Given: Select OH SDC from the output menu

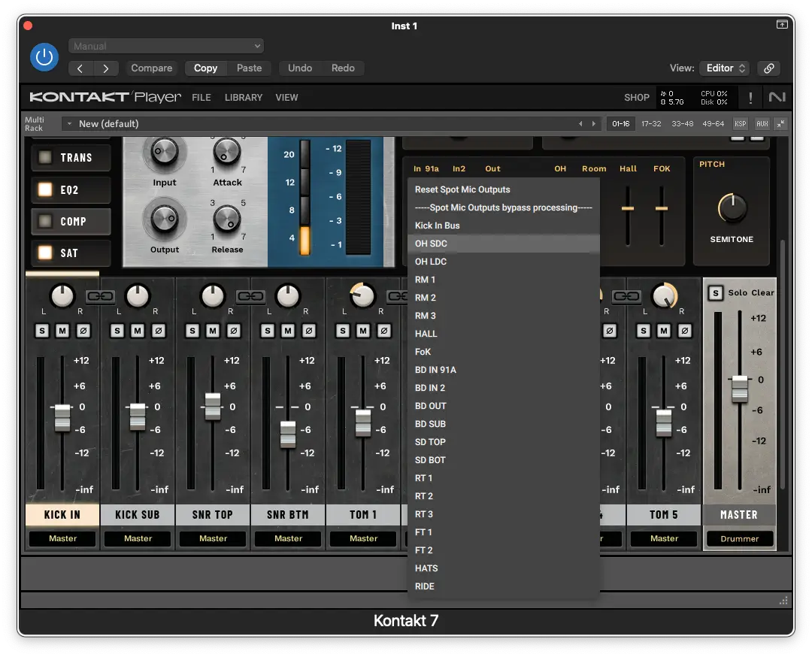Looking at the screenshot, I should (503, 244).
